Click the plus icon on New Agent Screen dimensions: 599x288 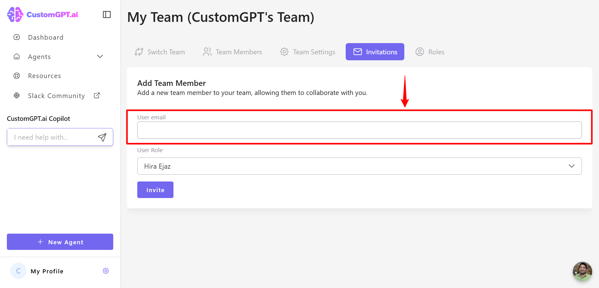point(40,242)
